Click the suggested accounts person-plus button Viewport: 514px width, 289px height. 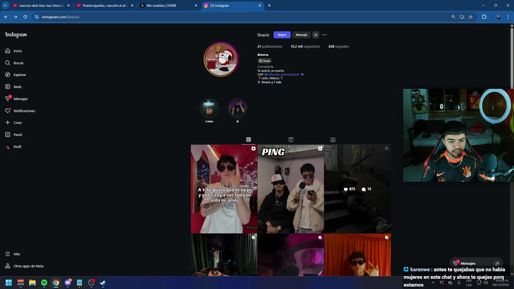coord(316,35)
